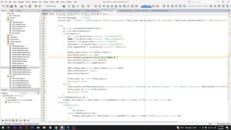This screenshot has height=130, width=231.
Task: Open the Tools menu
Action: (63, 2)
